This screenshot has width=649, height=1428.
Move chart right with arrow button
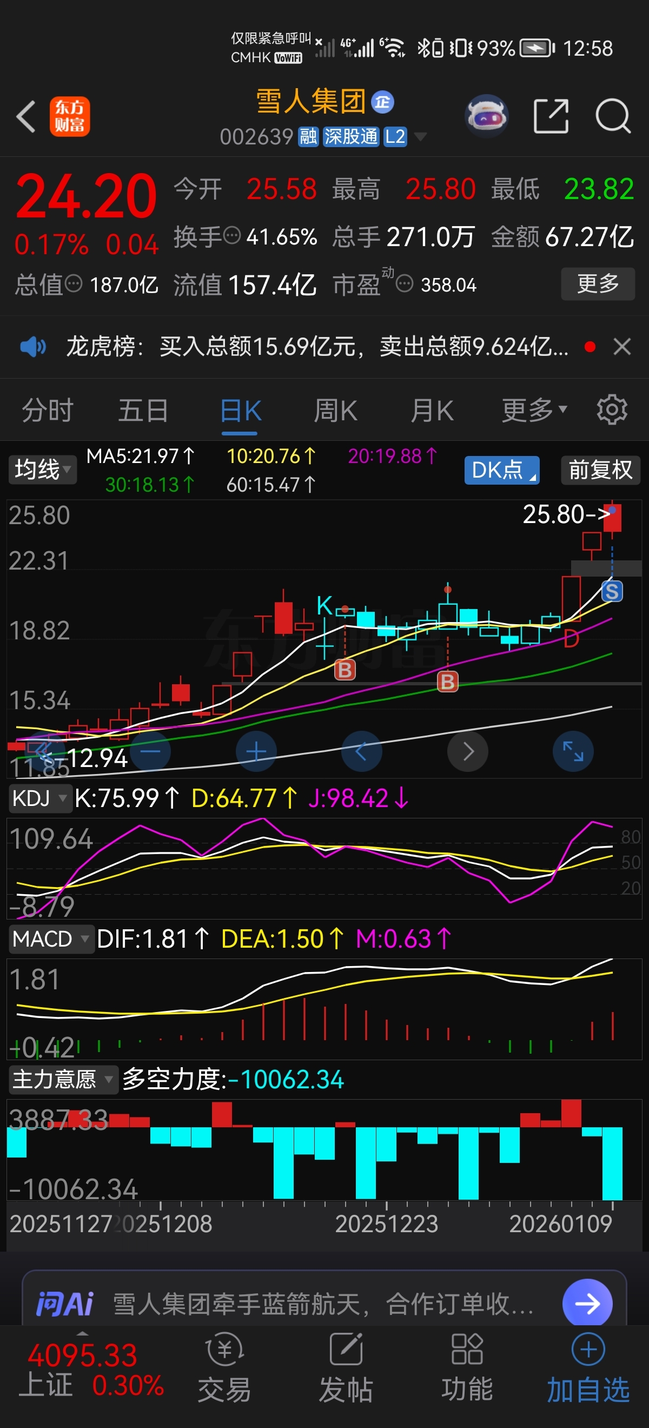[468, 751]
